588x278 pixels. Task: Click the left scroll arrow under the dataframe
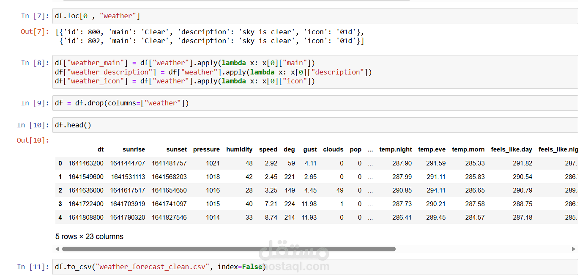[x=58, y=249]
